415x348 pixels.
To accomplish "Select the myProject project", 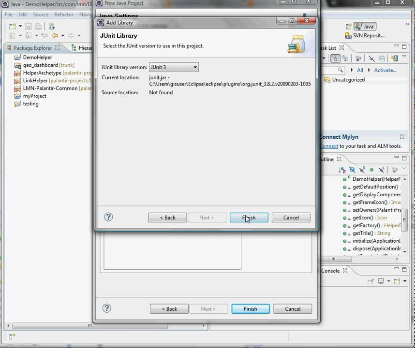I will (x=30, y=96).
